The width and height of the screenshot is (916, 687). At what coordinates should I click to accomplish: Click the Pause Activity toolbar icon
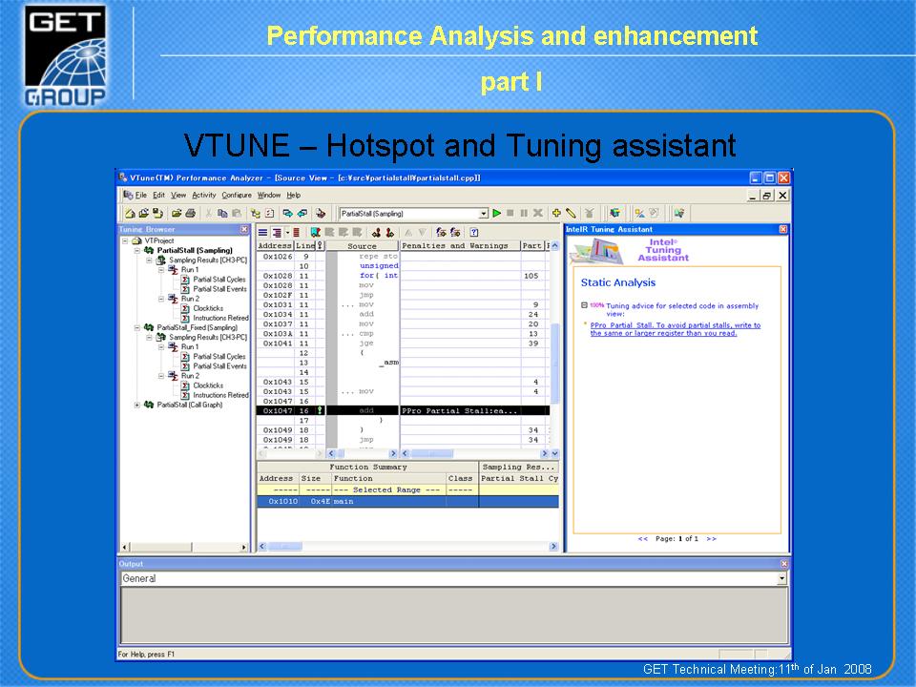[x=524, y=213]
